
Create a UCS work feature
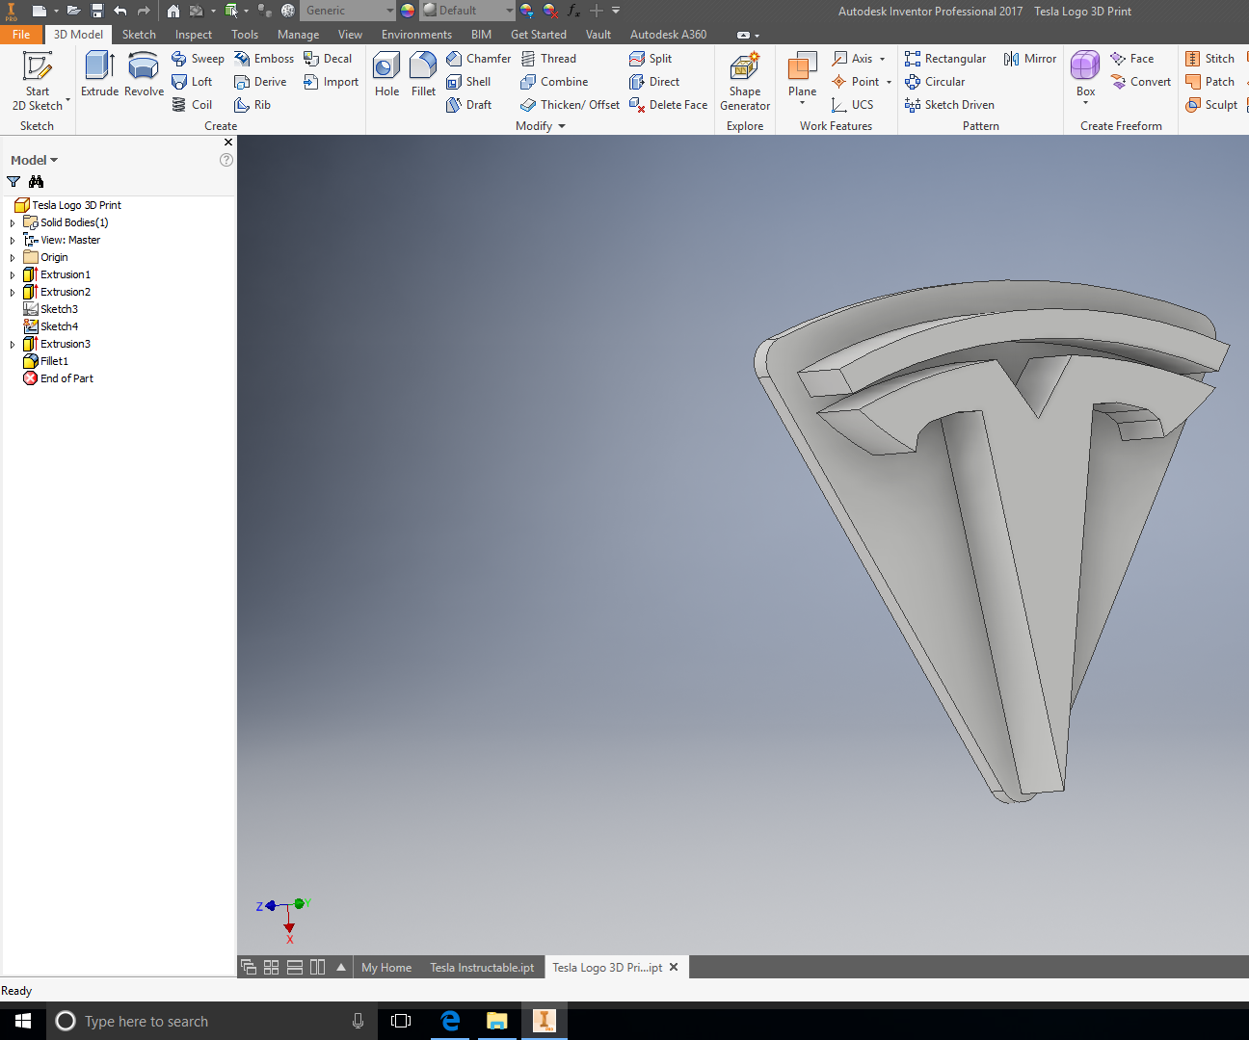tap(853, 105)
